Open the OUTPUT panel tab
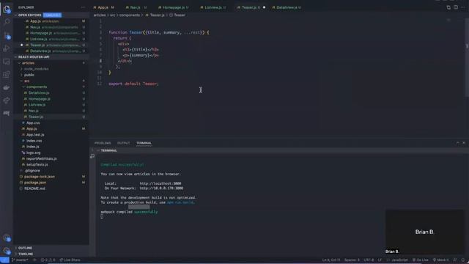 124,143
